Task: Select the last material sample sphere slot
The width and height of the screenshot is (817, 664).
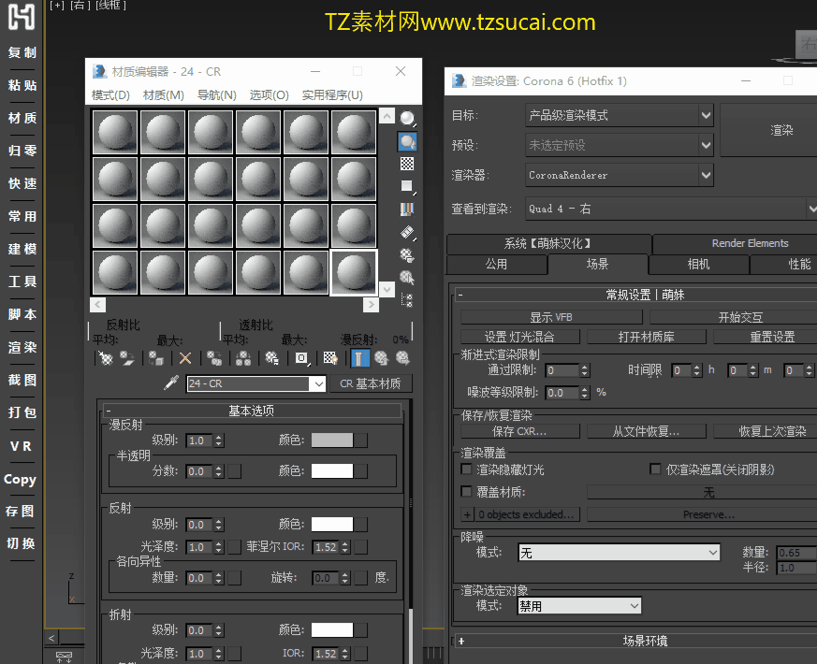Action: point(354,272)
